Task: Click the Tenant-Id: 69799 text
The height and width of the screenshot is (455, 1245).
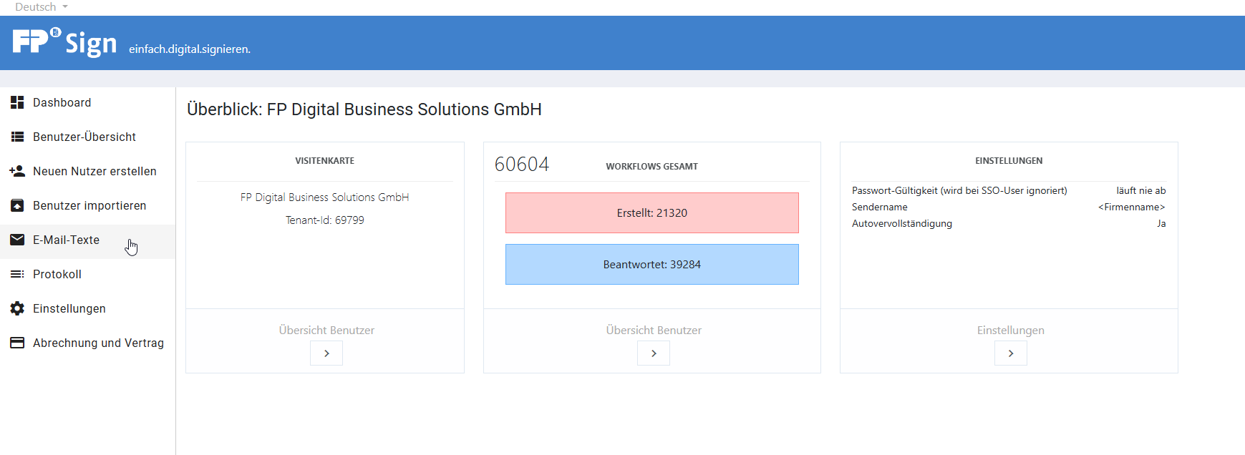Action: tap(325, 220)
